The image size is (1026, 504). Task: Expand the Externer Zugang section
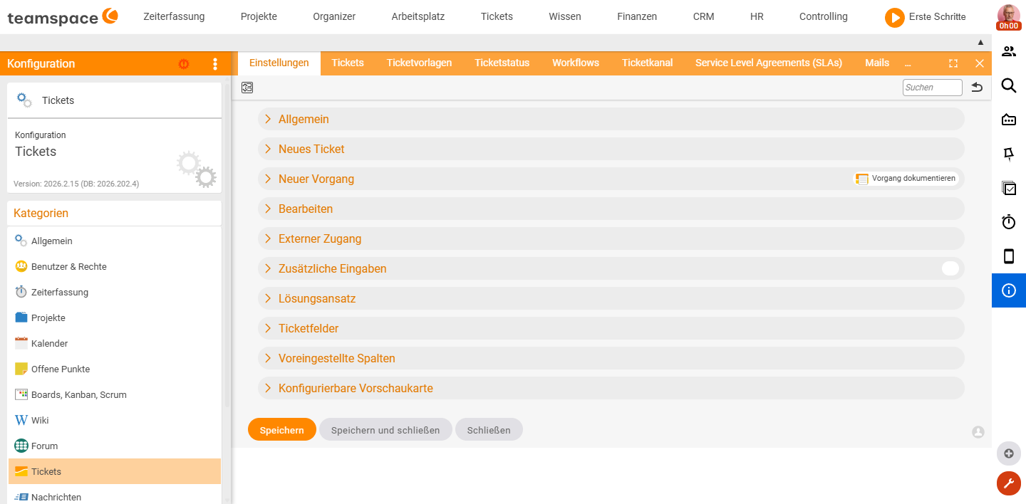[x=611, y=238]
